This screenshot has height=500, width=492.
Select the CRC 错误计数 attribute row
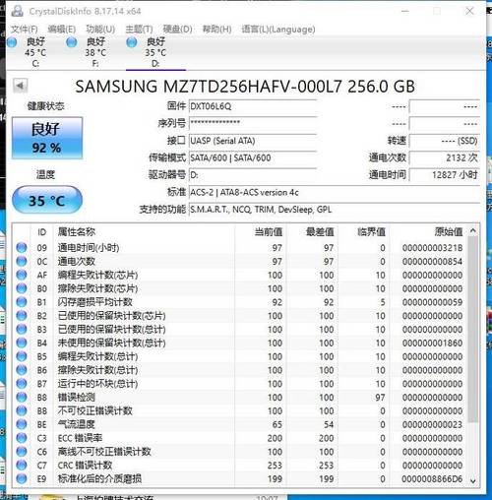(240, 466)
